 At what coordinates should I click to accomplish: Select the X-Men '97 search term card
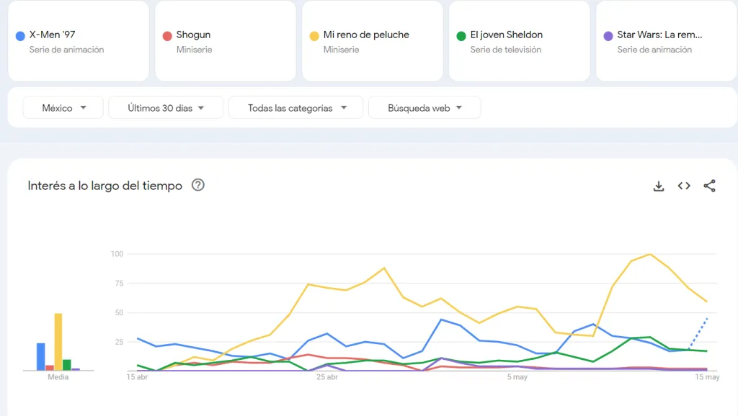click(x=78, y=41)
